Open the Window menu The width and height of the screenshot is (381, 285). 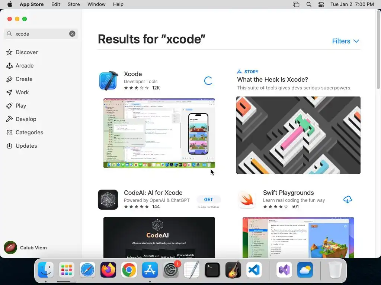pyautogui.click(x=96, y=4)
